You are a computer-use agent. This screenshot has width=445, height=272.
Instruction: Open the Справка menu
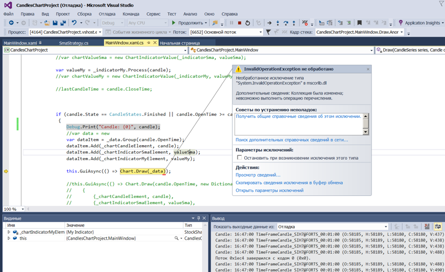point(230,14)
